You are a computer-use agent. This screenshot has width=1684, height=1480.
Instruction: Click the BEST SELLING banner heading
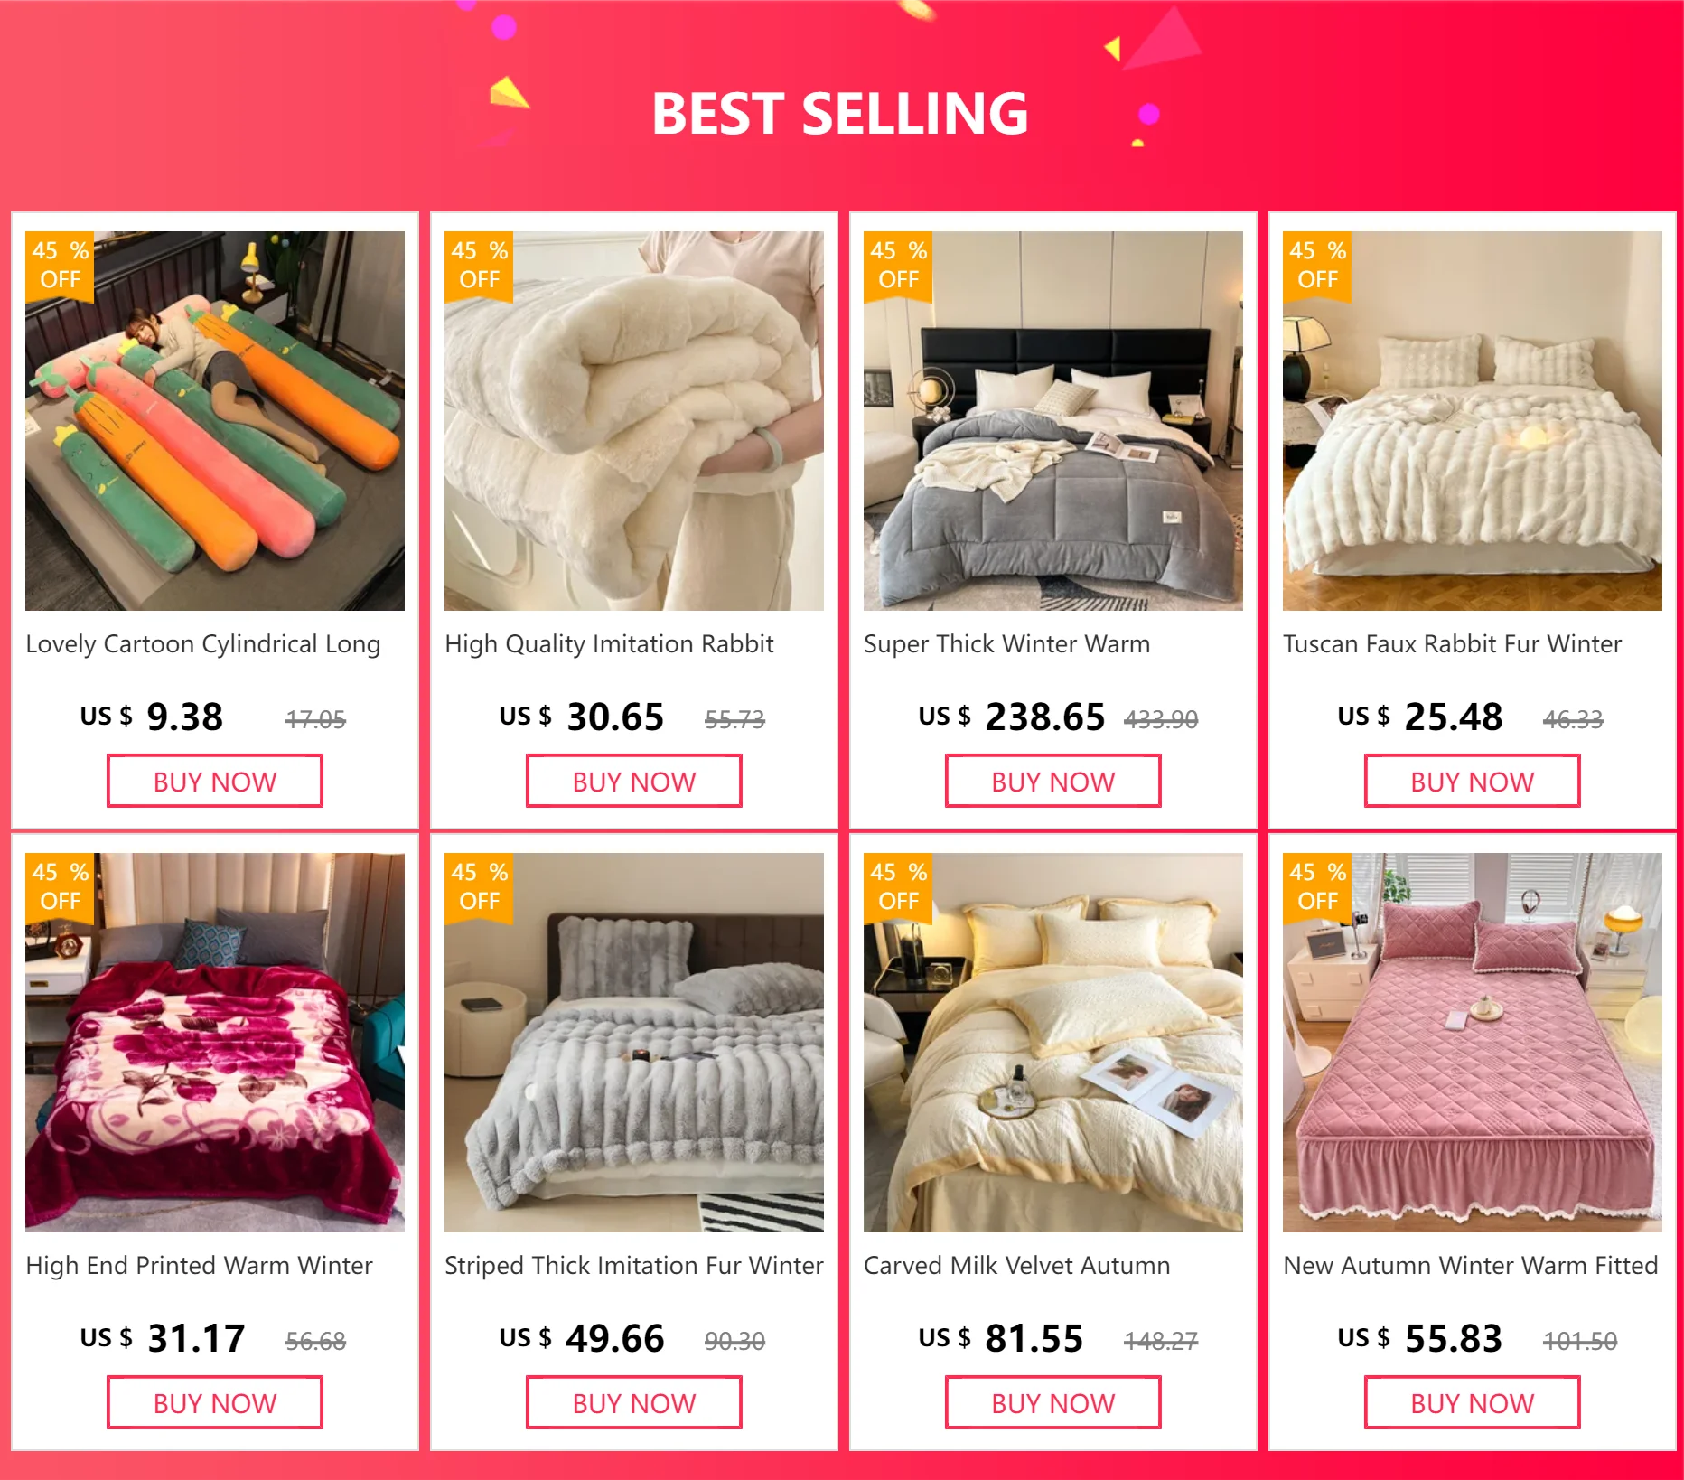[x=840, y=114]
